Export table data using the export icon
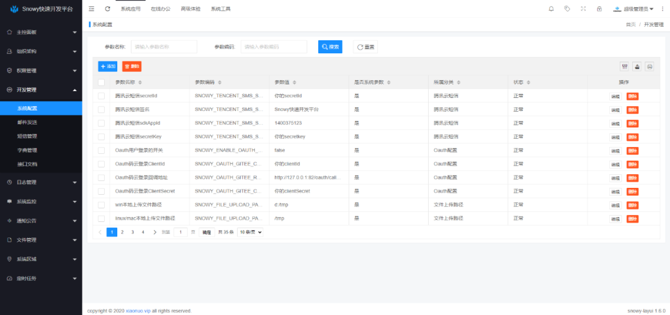 tap(636, 66)
